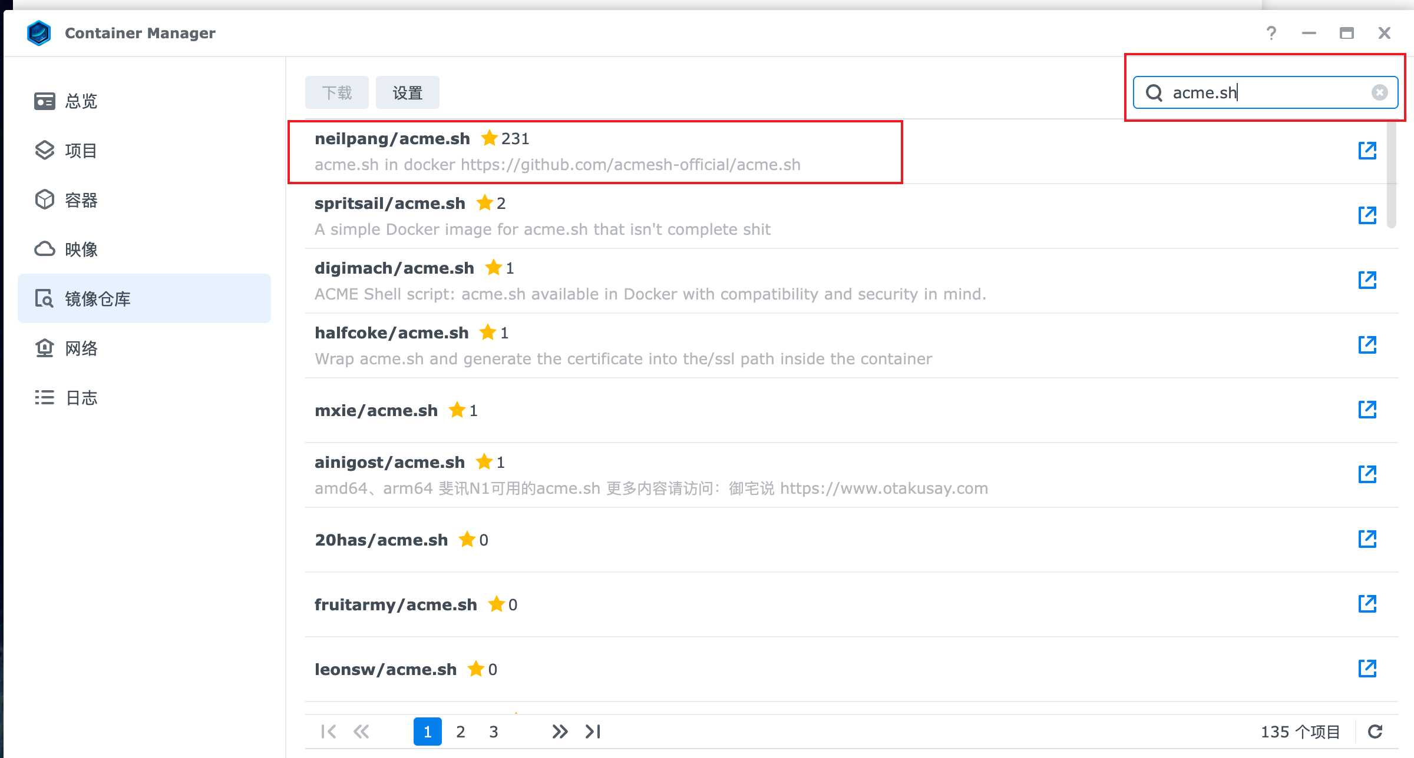
Task: Open external link icon for digimach/acme.sh
Action: 1367,280
